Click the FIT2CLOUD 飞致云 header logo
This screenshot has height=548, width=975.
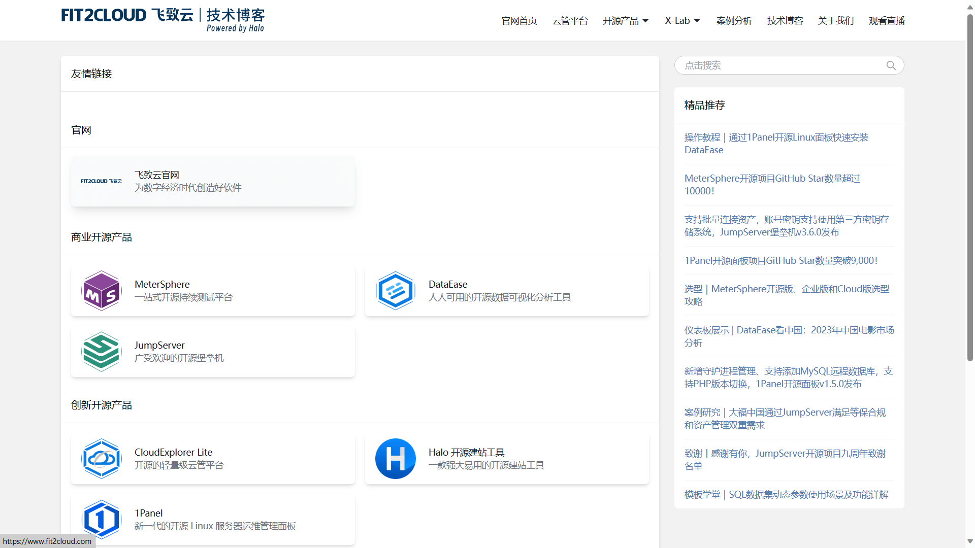pos(162,20)
